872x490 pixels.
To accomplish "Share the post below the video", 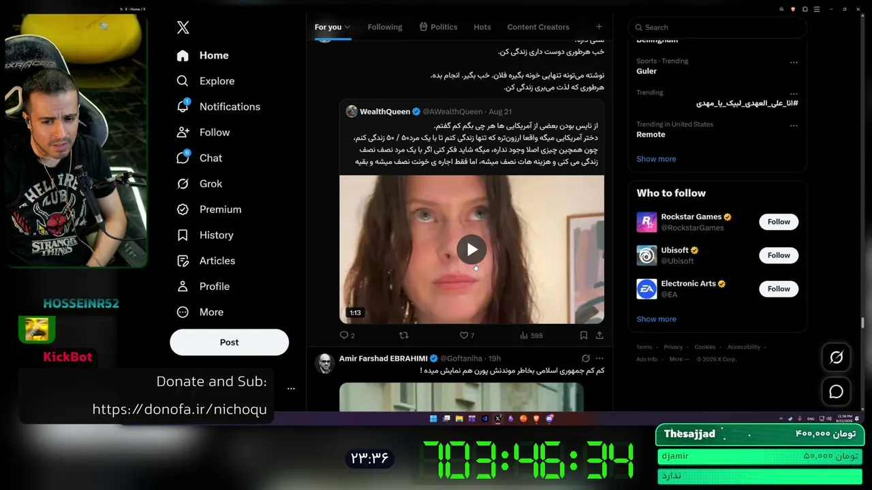I will pos(599,336).
